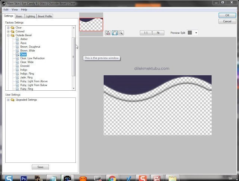Expand the Clear factory settings folder
Image resolution: width=239 pixels, height=181 pixels.
coord(8,28)
